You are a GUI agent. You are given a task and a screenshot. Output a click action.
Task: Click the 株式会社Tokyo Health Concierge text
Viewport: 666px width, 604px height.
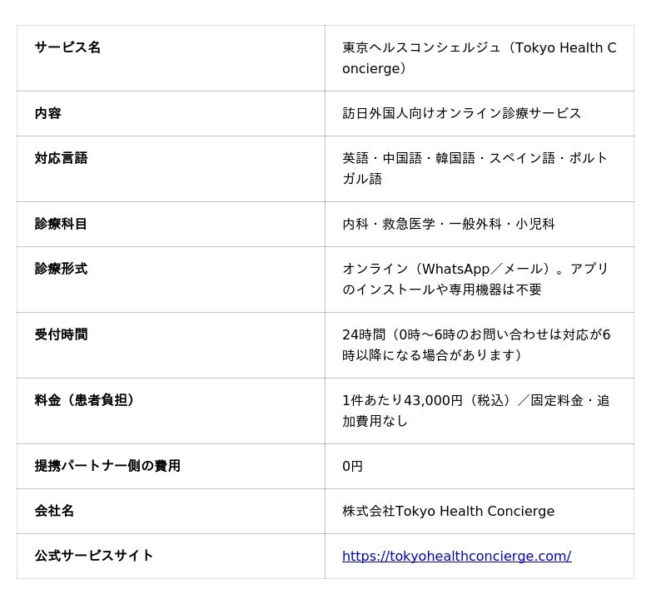(x=448, y=511)
